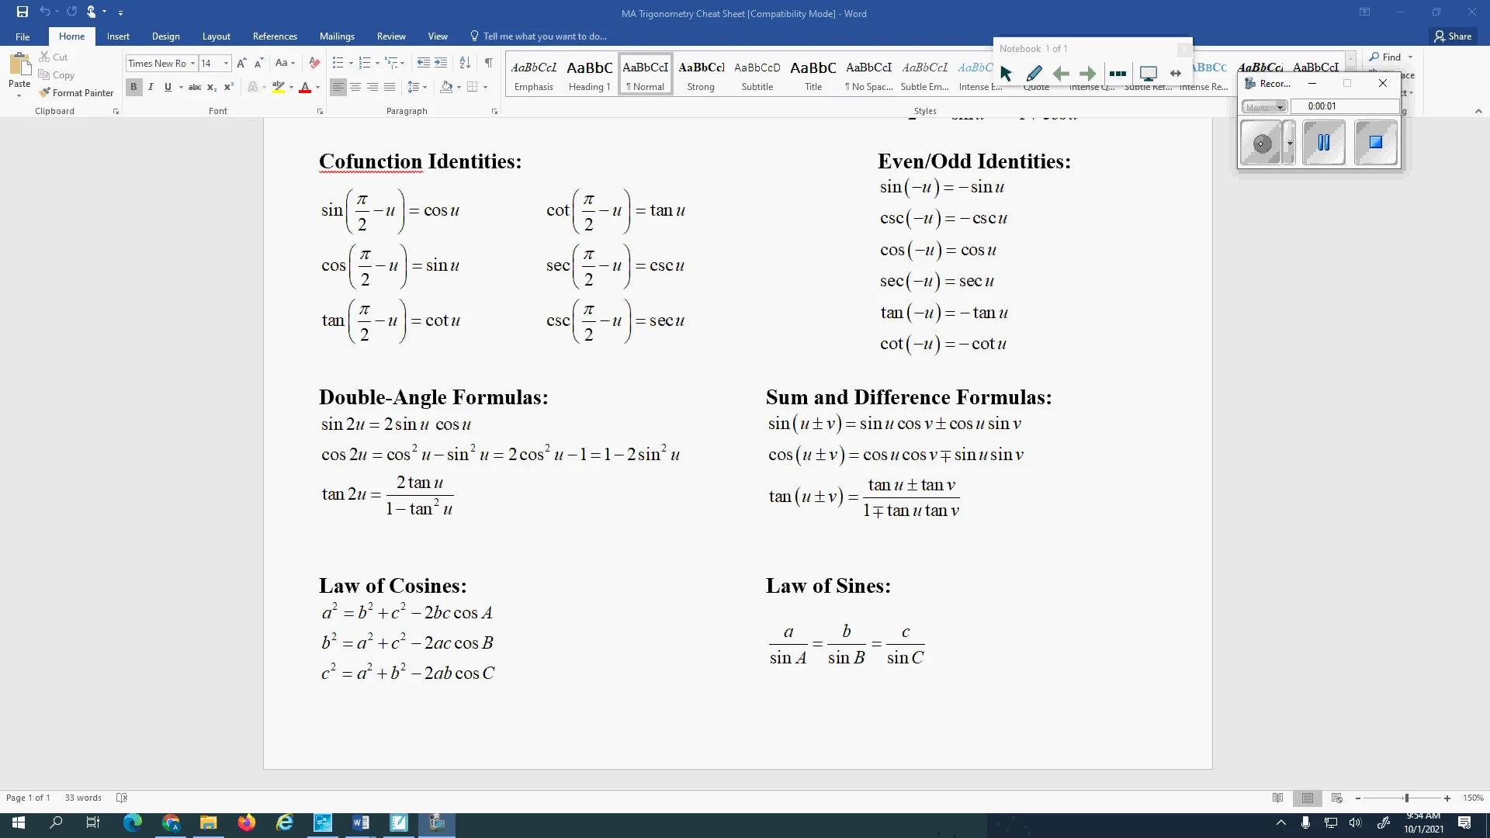Screen dimensions: 1490x838
Task: Adjust the zoom slider in the status bar
Action: [1406, 798]
